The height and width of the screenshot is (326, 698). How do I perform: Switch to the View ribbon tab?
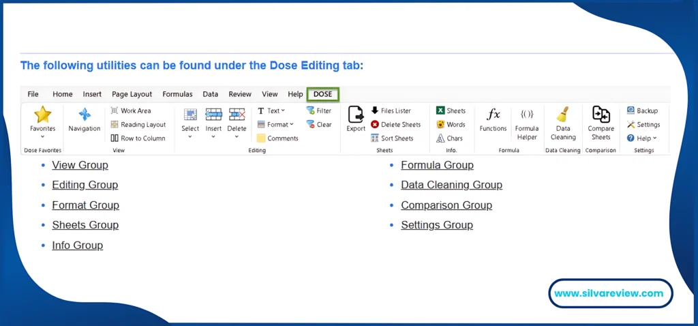click(x=270, y=94)
